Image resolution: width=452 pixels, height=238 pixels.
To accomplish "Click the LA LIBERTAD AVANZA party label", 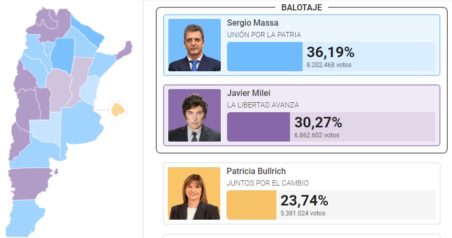I will (263, 105).
